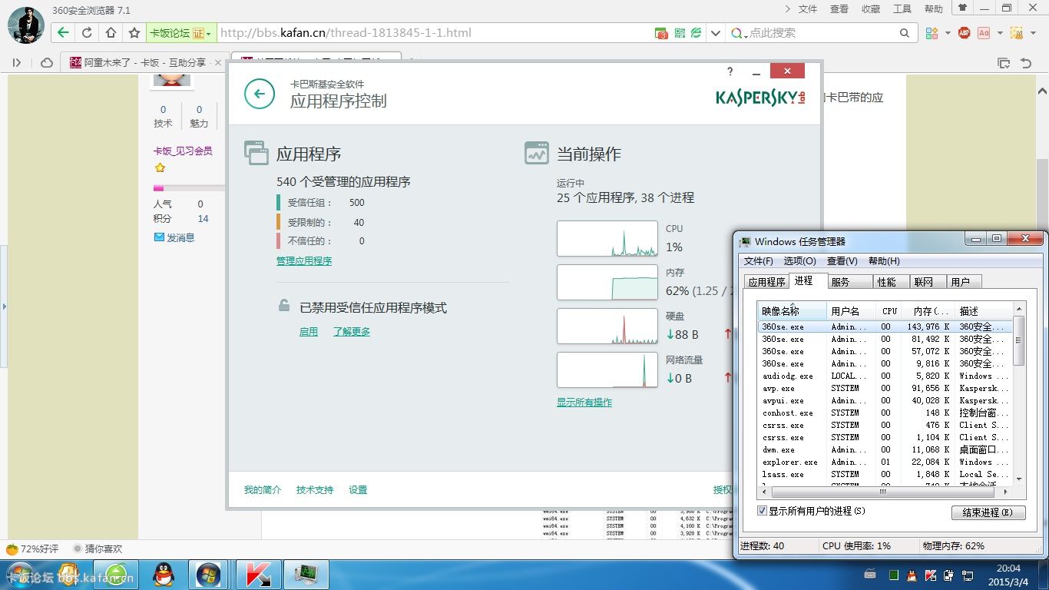Expand the browser menu chevron before 文件

(x=788, y=8)
